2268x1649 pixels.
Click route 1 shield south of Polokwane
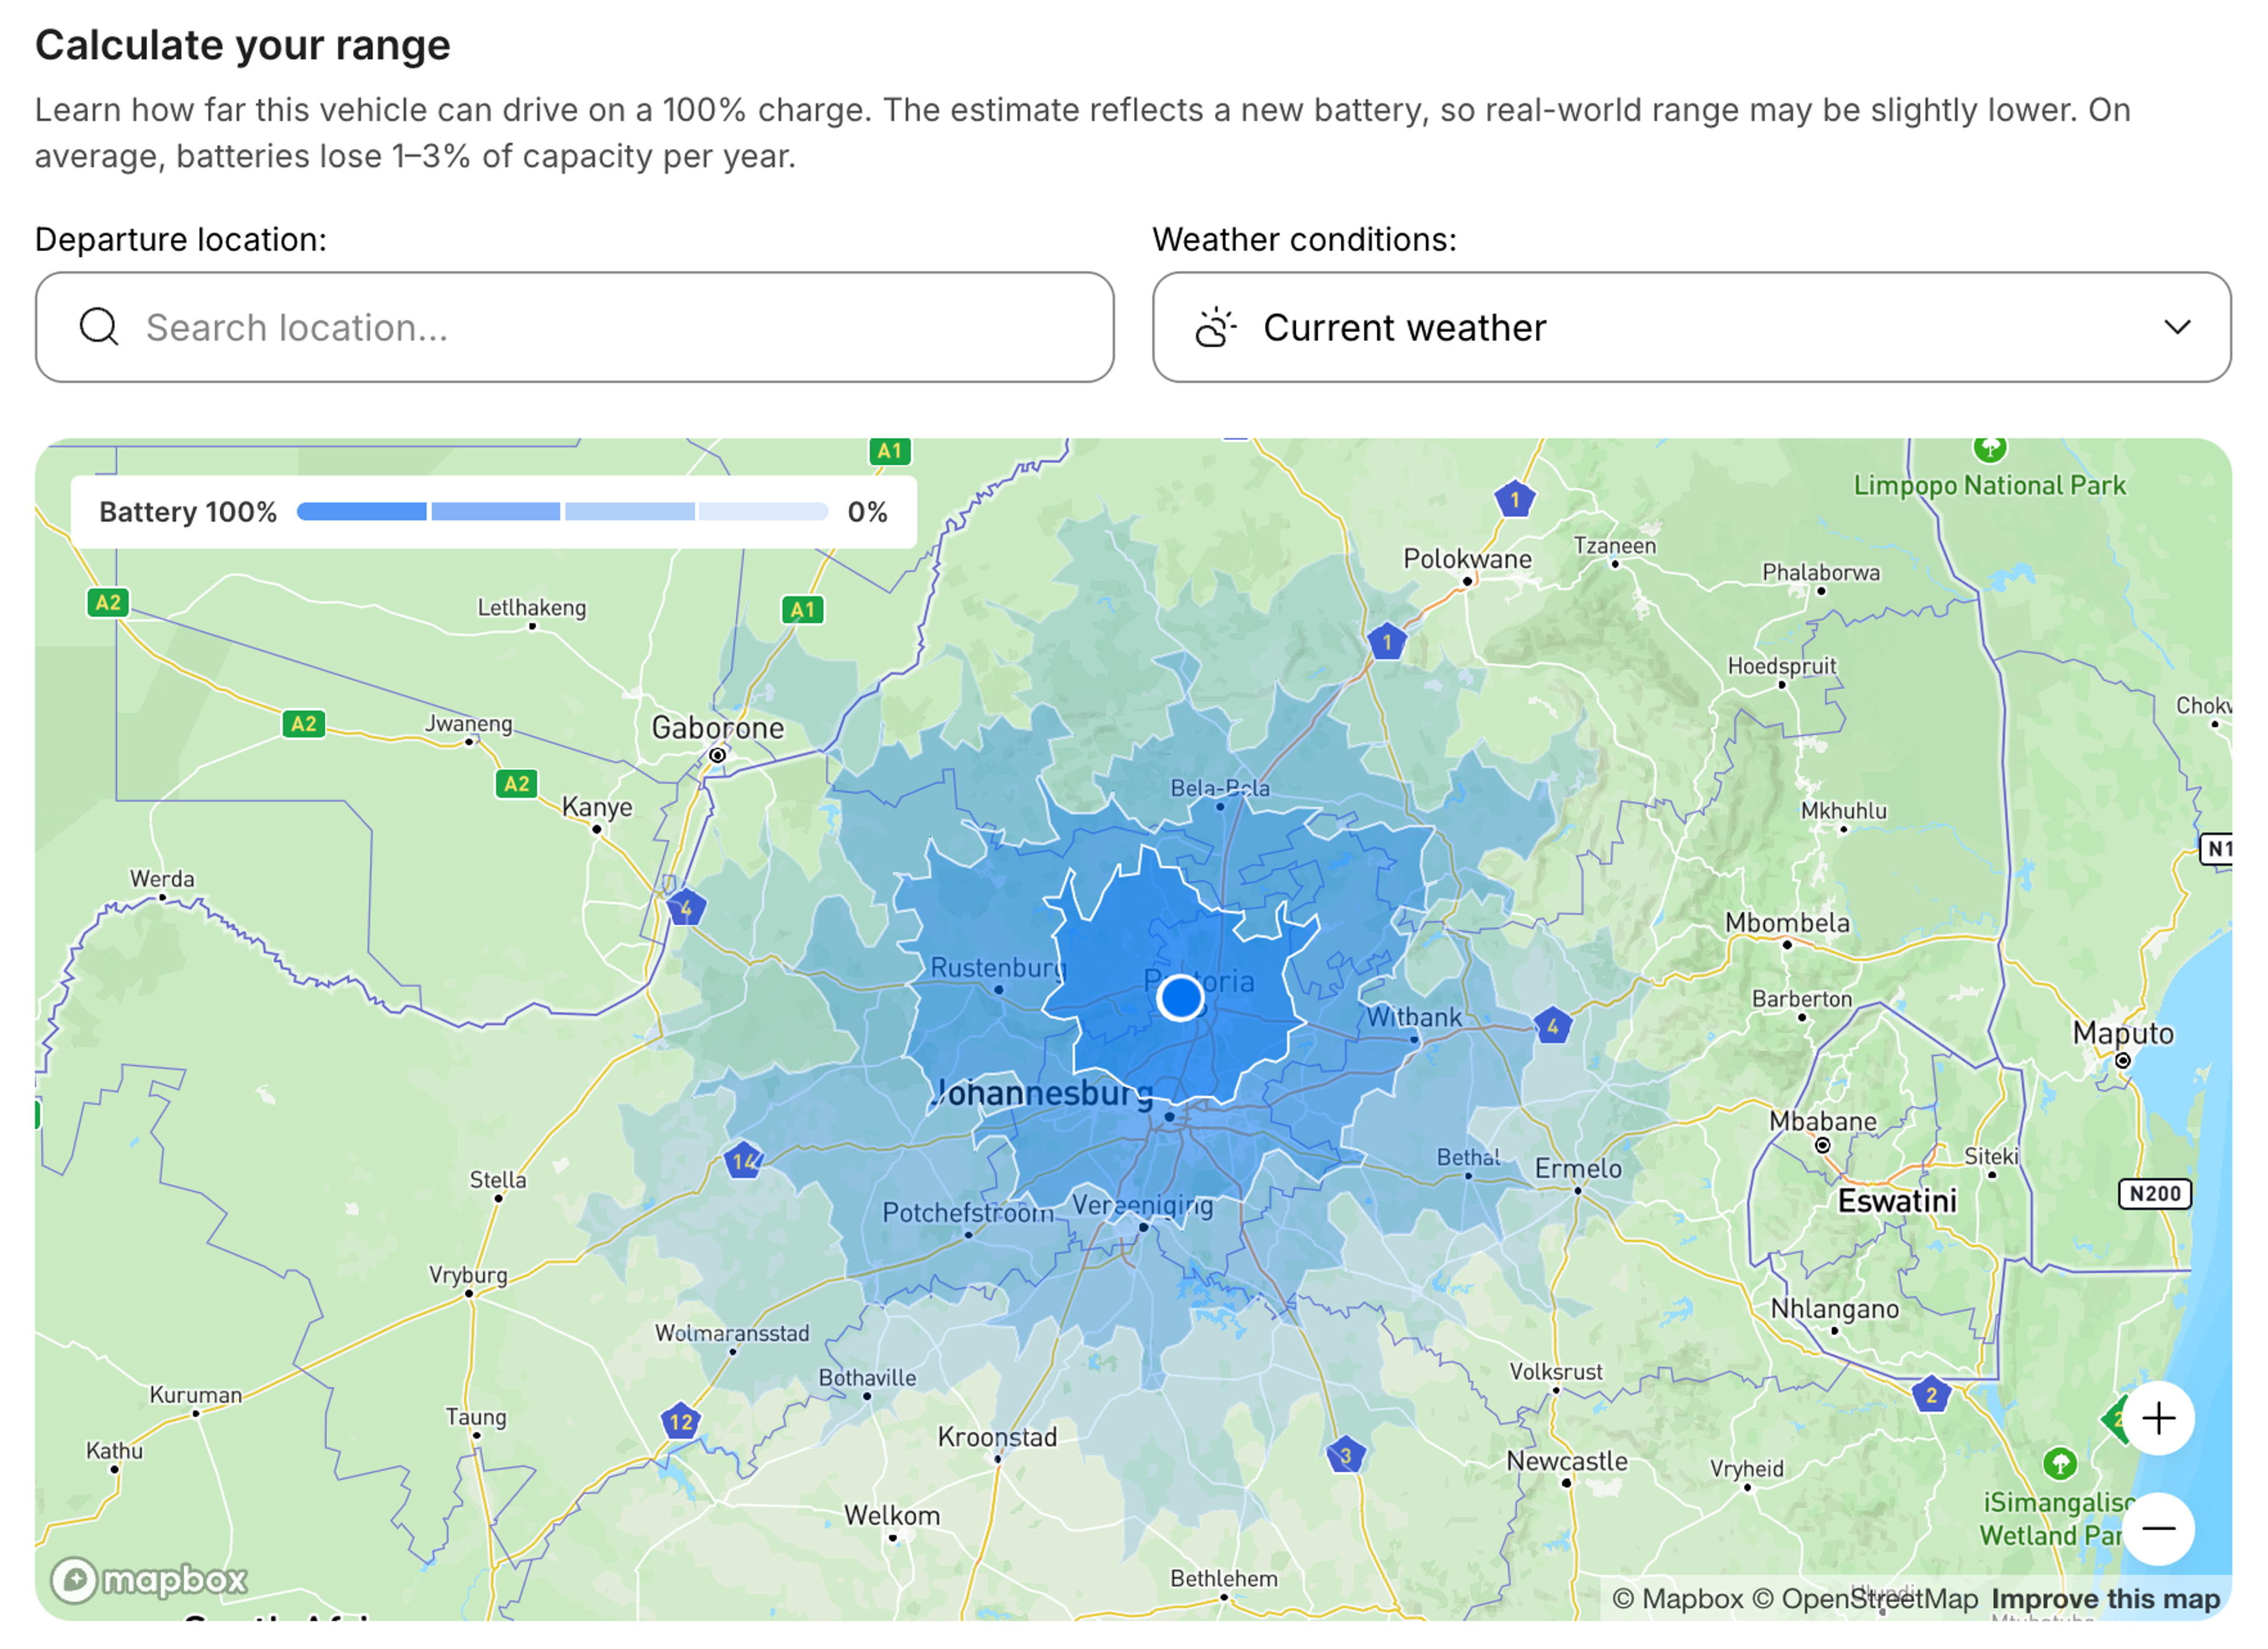(x=1386, y=641)
